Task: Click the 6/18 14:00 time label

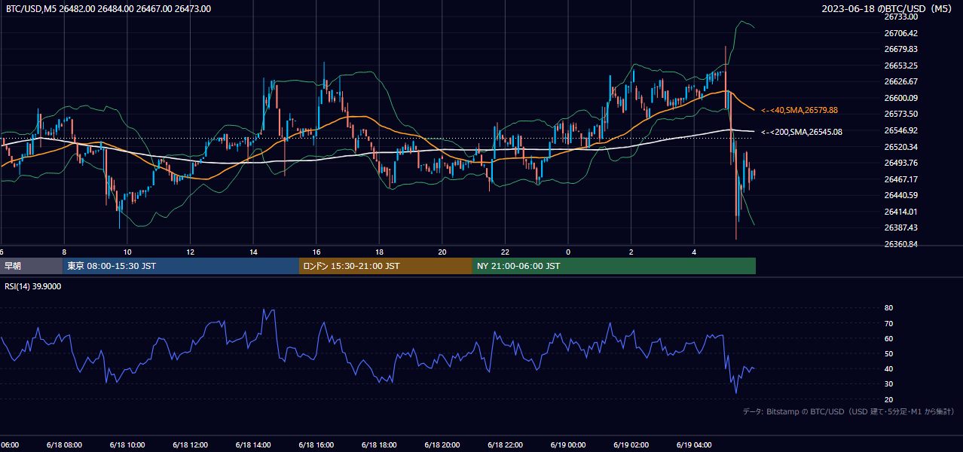Action: coord(253,445)
